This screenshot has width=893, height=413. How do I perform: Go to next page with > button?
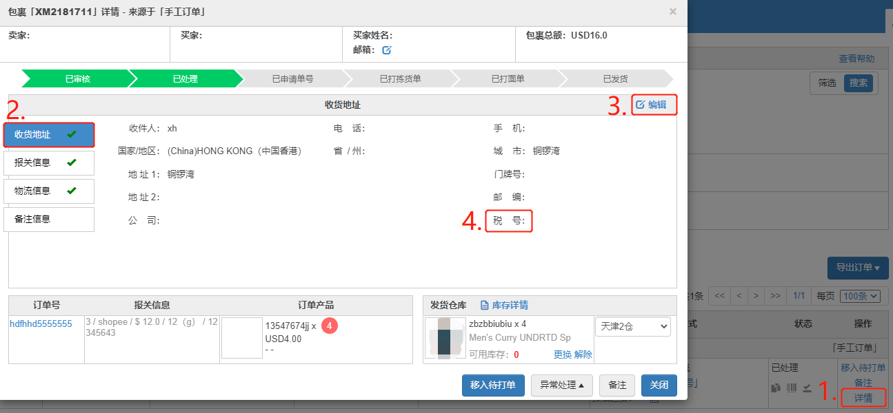coord(756,296)
